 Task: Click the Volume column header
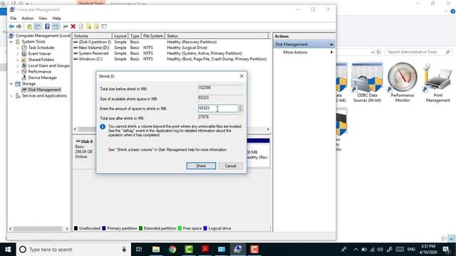point(92,36)
